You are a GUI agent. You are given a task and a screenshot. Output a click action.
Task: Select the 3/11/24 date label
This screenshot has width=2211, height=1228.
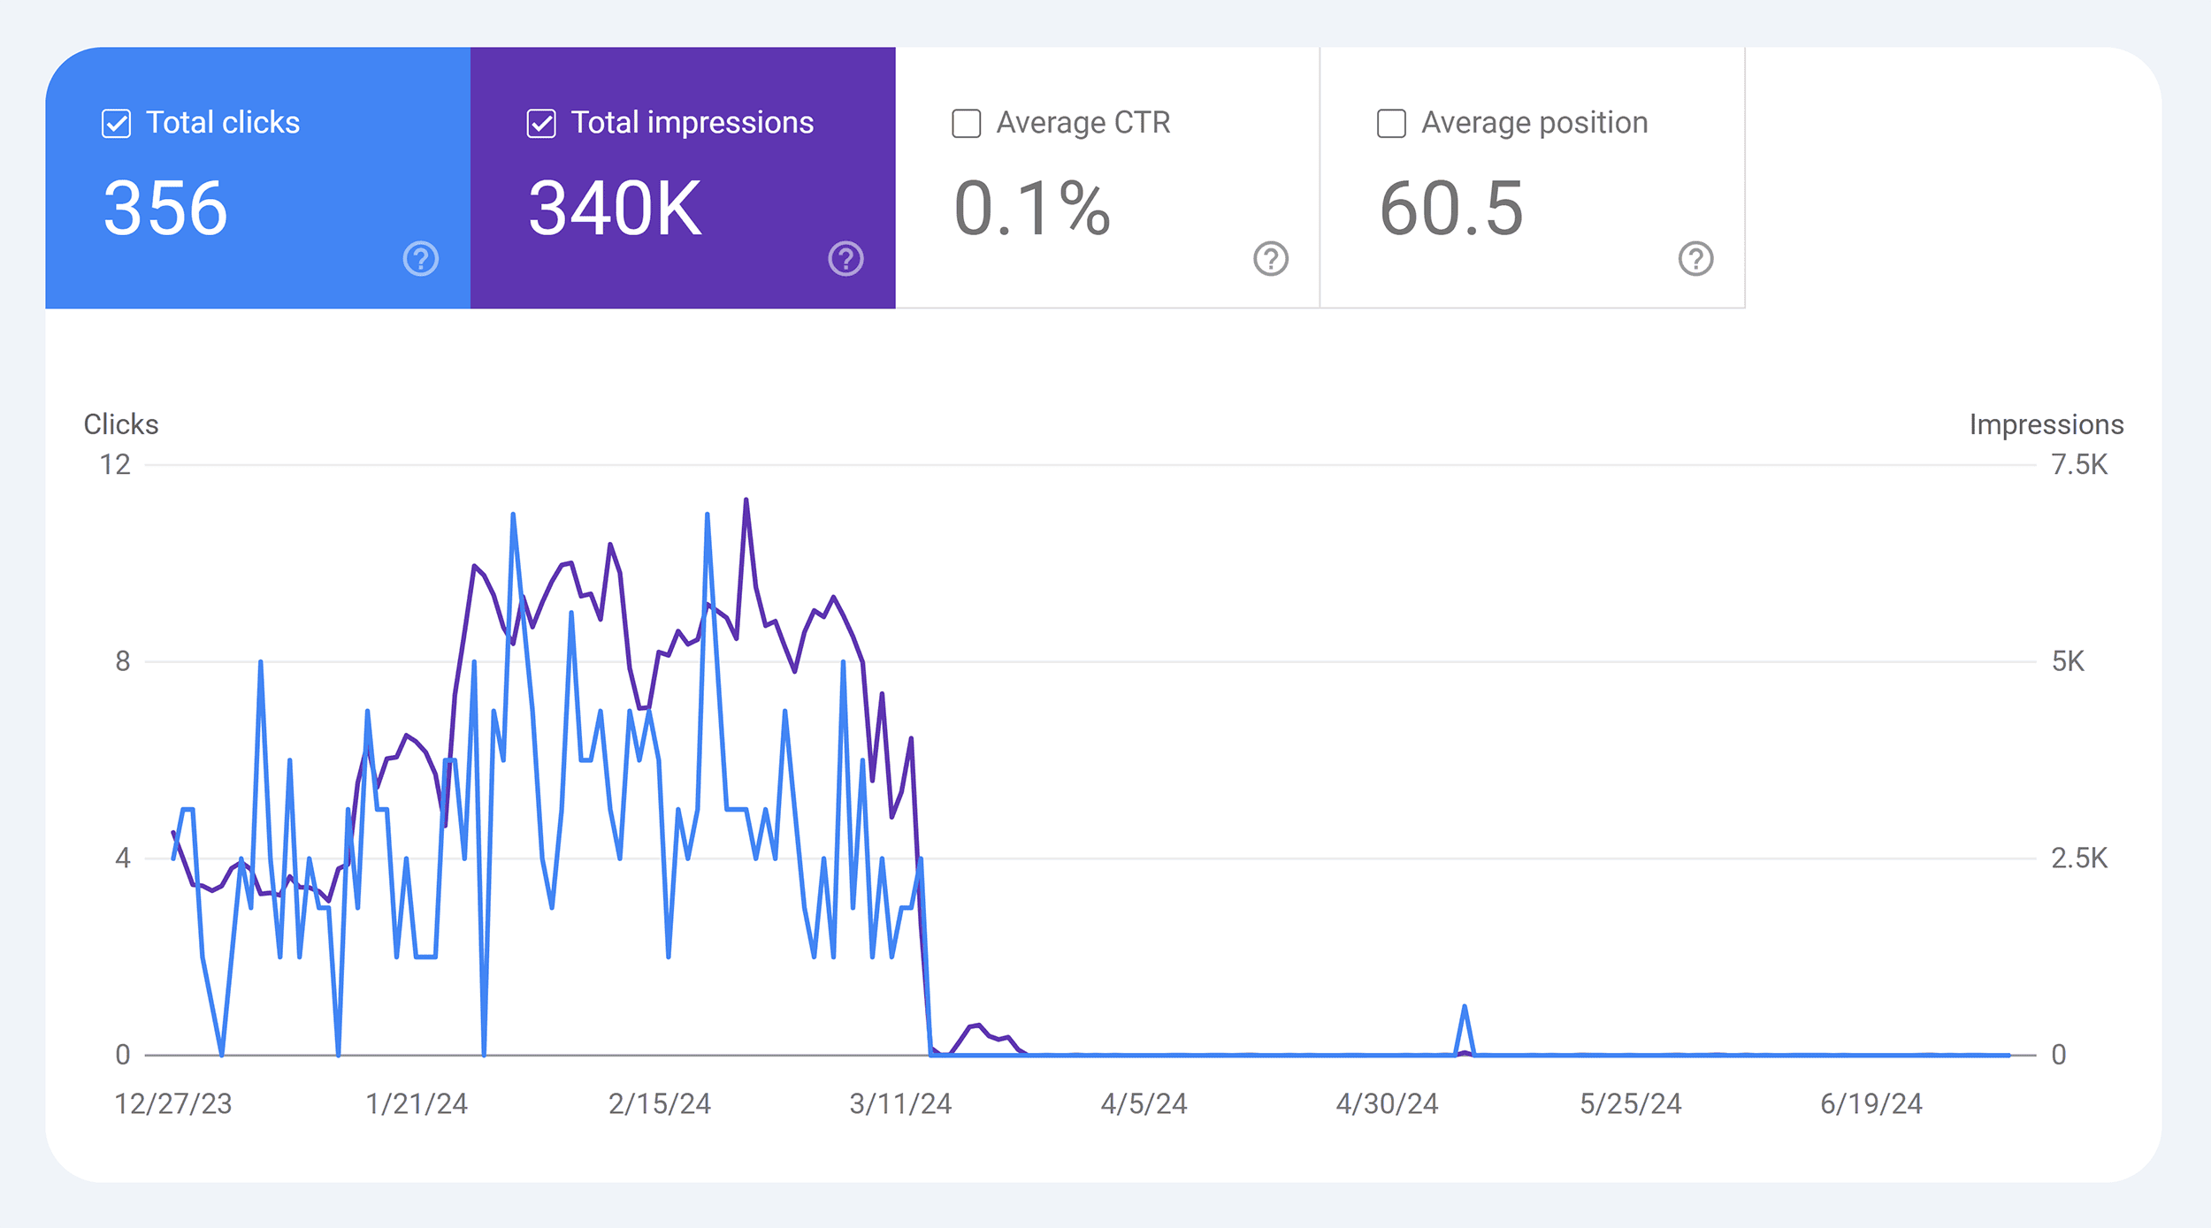(900, 1102)
